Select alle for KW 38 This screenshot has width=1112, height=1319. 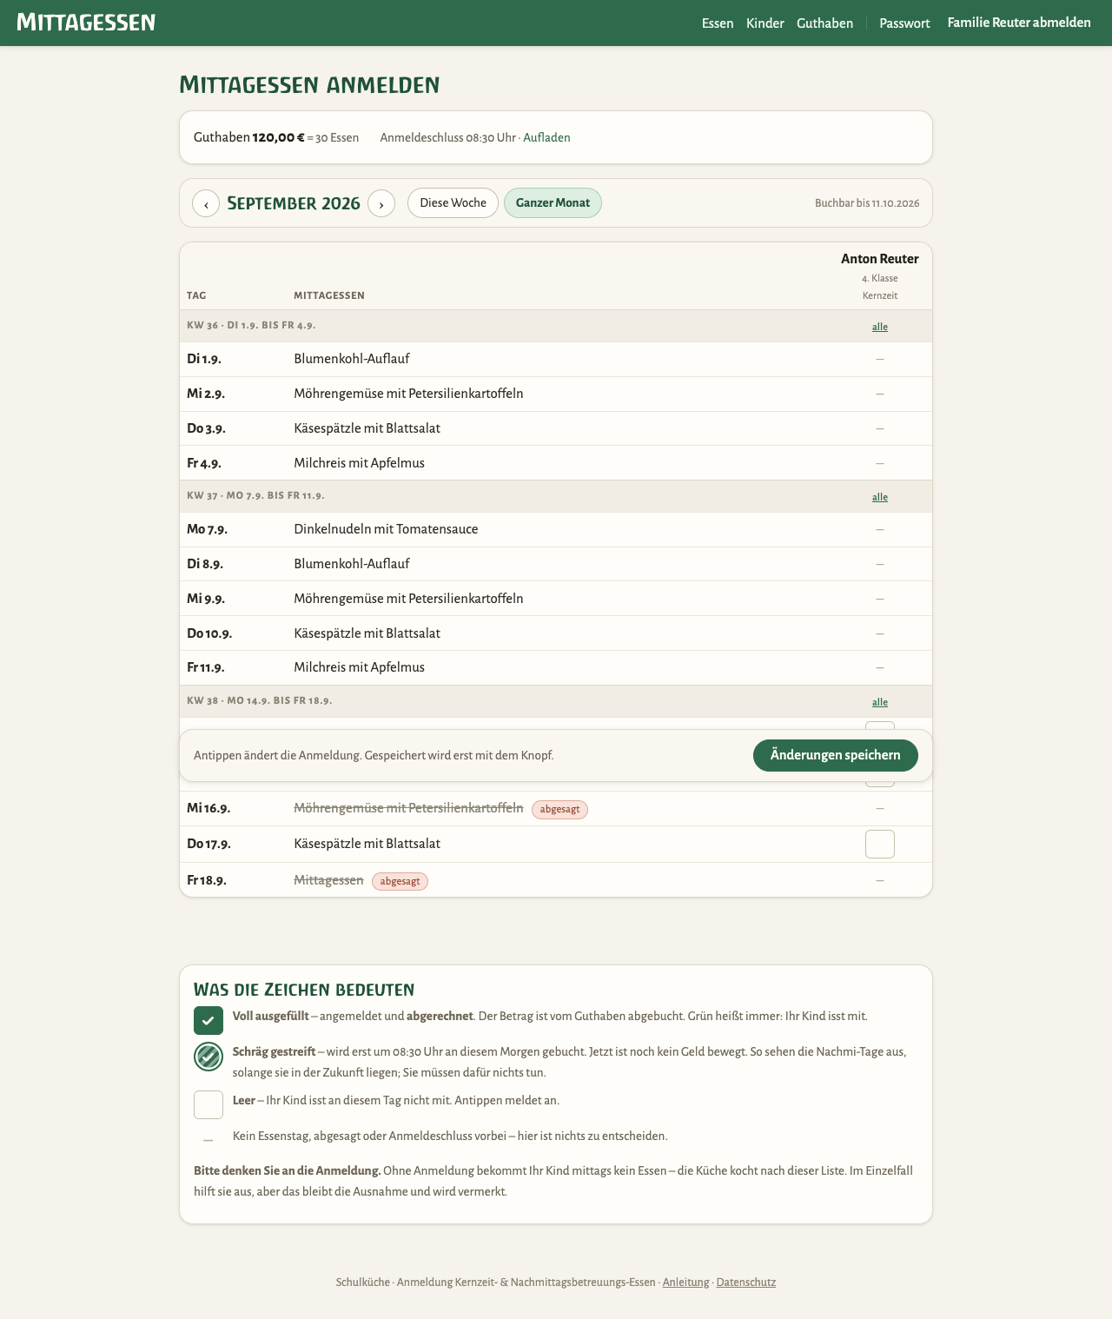coord(880,702)
